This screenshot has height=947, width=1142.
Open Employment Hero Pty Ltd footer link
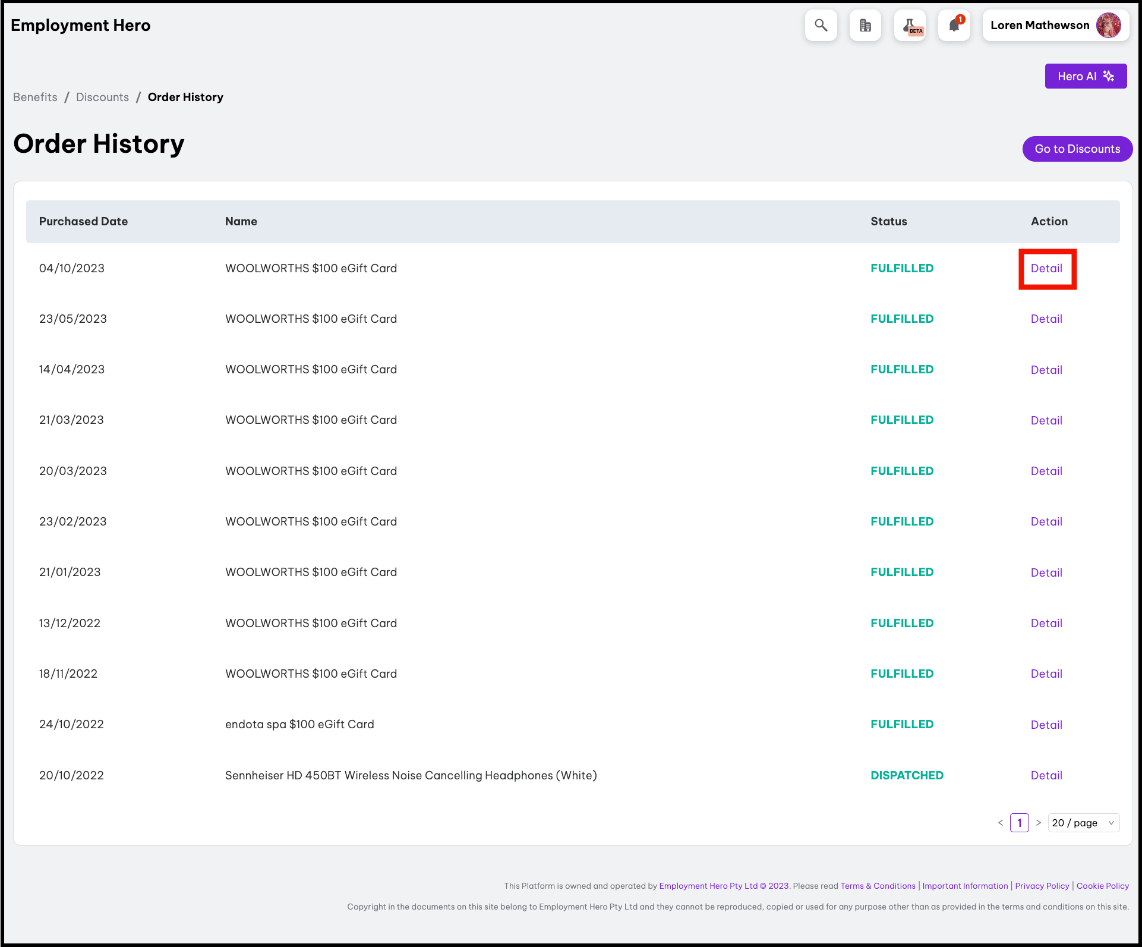coord(724,886)
